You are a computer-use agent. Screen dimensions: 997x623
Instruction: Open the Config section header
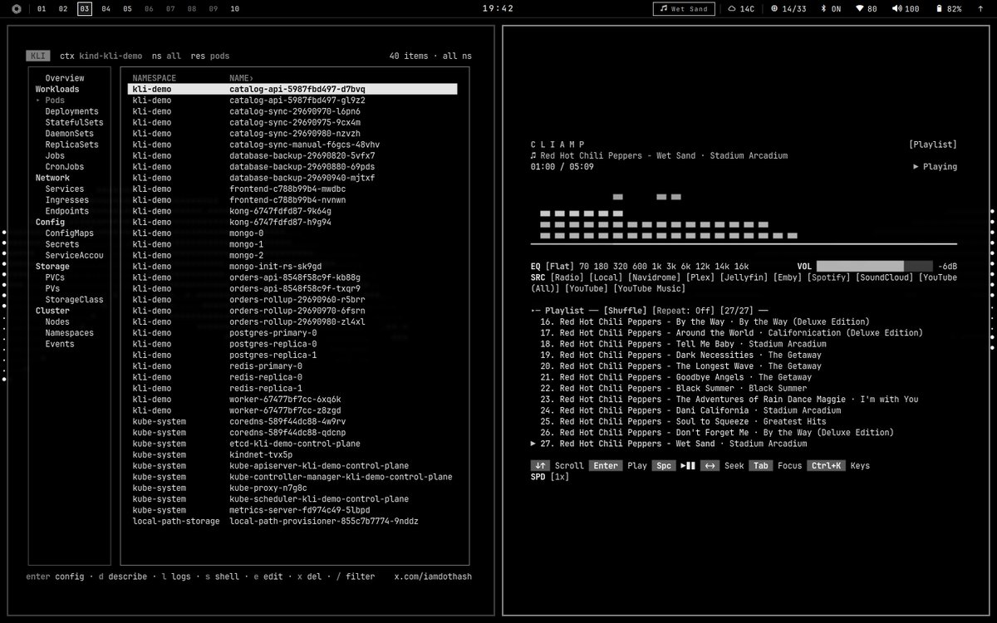tap(50, 222)
